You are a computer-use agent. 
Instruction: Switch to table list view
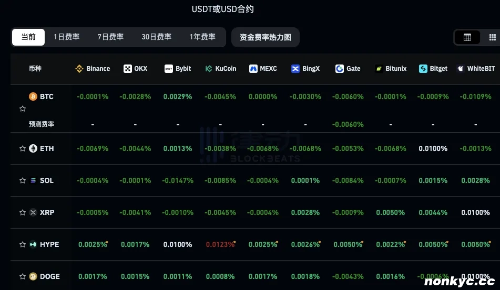click(x=467, y=37)
